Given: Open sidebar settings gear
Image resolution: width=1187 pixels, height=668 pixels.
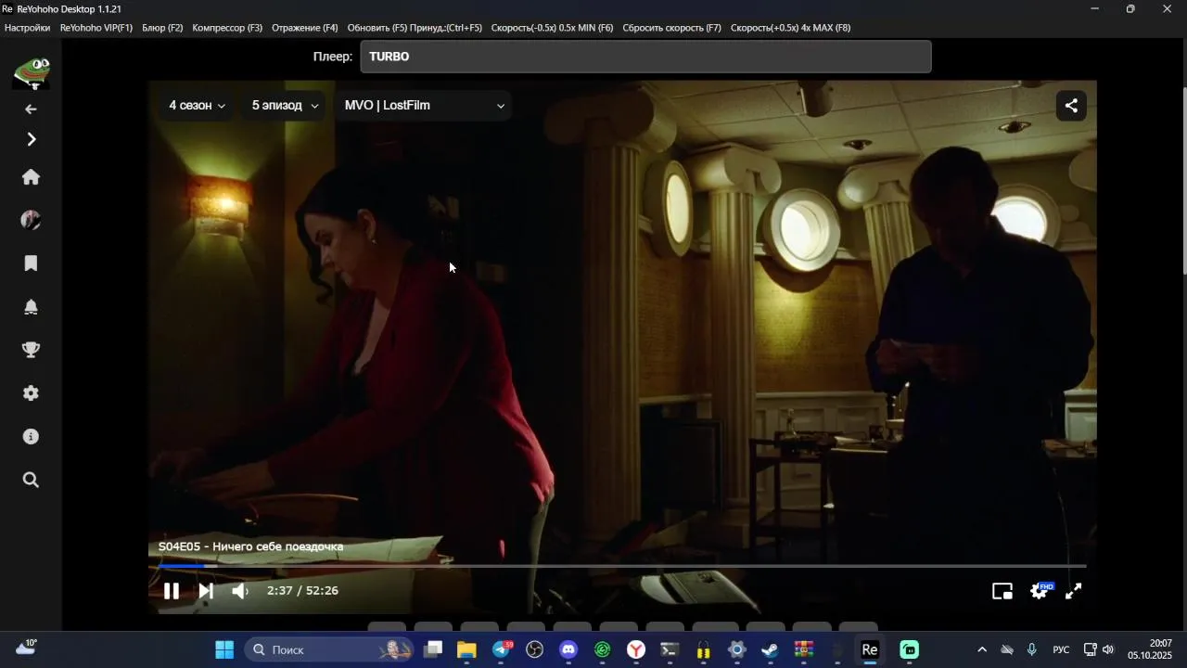Looking at the screenshot, I should pos(31,393).
